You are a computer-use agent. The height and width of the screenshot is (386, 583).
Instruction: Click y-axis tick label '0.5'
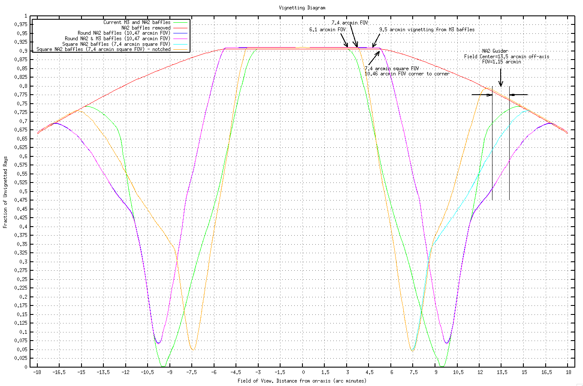tap(23, 192)
